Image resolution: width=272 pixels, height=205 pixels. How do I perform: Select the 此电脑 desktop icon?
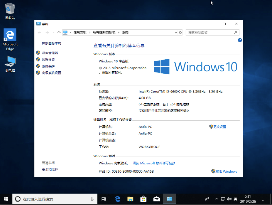(10, 64)
